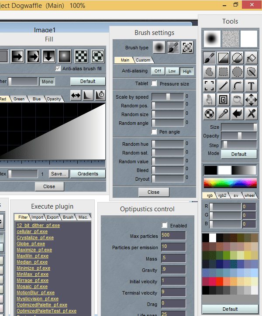Viewport: 262px width, 316px height.
Task: Open the Gradients button
Action: pos(88,174)
